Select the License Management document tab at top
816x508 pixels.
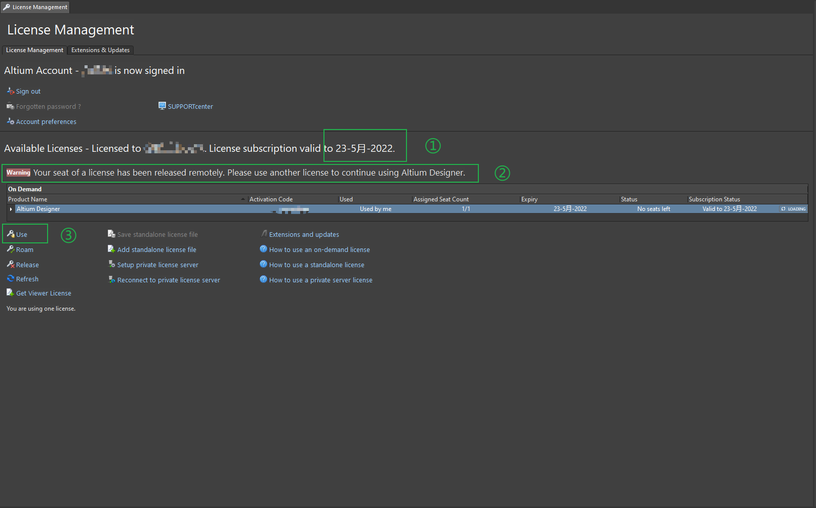point(35,7)
